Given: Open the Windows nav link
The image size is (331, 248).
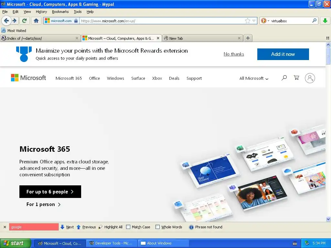Looking at the screenshot, I should (115, 78).
